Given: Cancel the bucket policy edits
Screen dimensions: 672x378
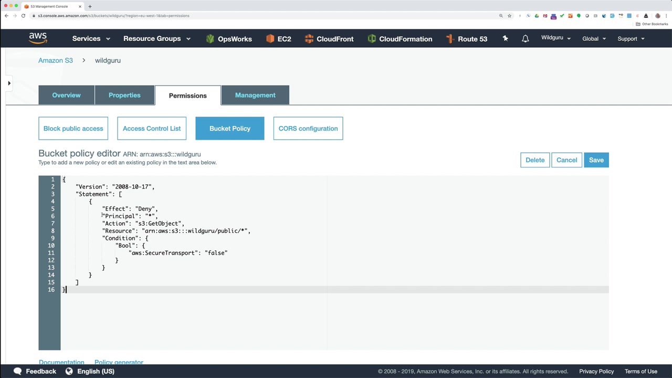Looking at the screenshot, I should point(566,160).
